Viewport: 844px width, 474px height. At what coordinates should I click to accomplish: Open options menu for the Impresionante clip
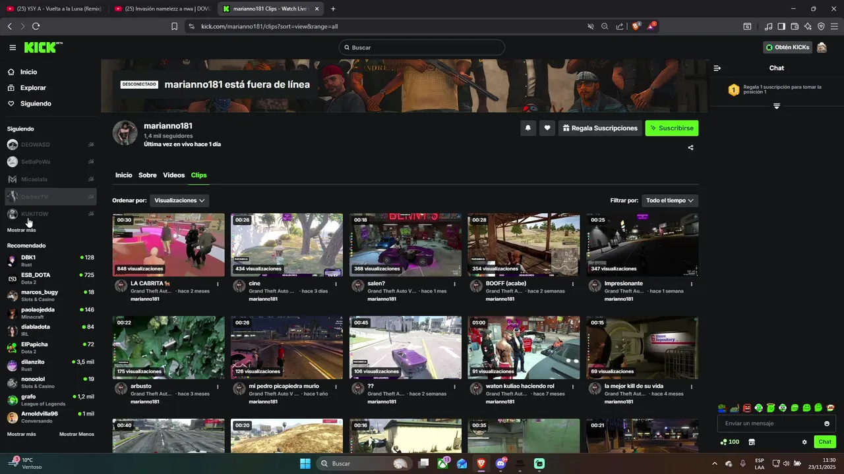692,284
